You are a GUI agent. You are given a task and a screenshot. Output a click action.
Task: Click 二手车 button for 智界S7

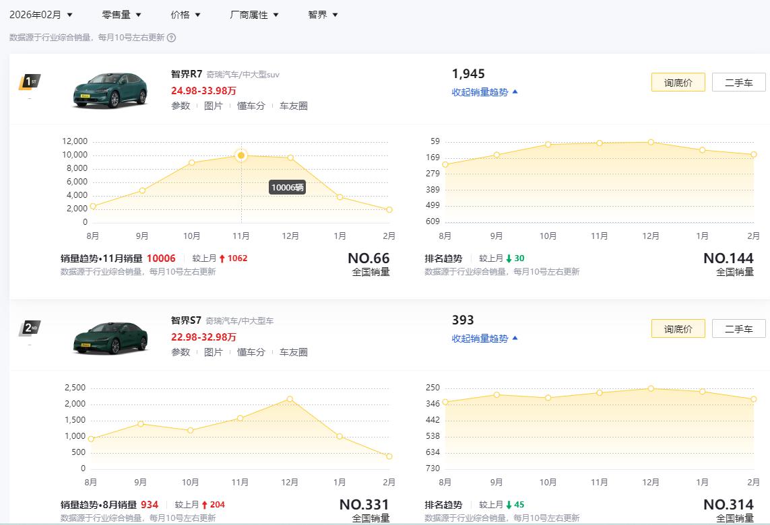[739, 328]
